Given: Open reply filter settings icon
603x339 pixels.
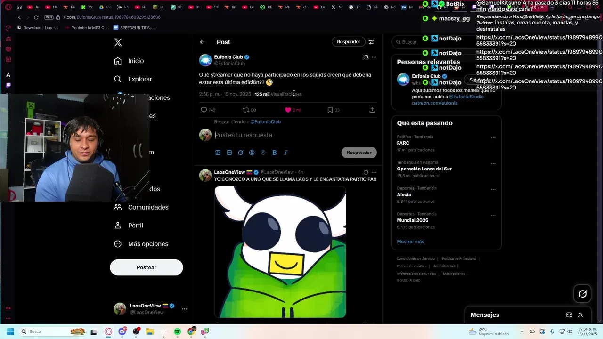Looking at the screenshot, I should (x=371, y=42).
